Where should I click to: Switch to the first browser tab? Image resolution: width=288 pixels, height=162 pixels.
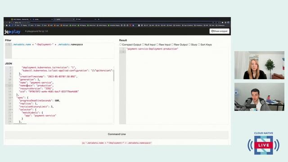pyautogui.click(x=21, y=19)
